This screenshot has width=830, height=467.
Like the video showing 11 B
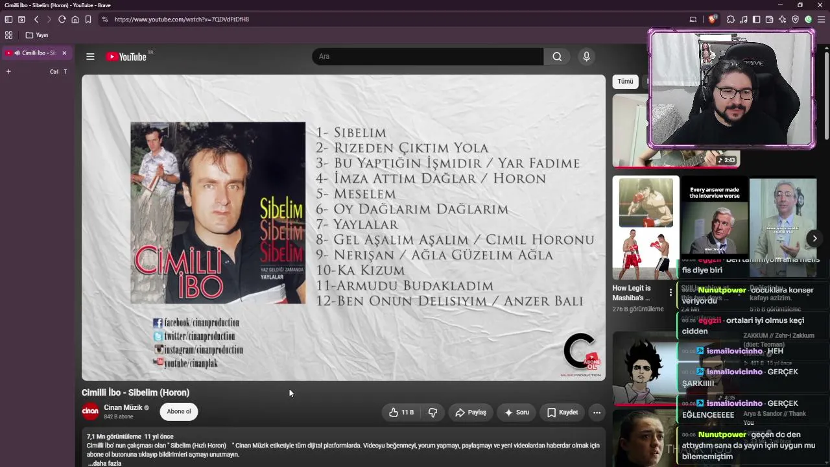click(401, 413)
